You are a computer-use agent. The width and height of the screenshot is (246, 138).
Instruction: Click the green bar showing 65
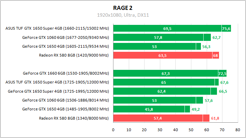164,82
